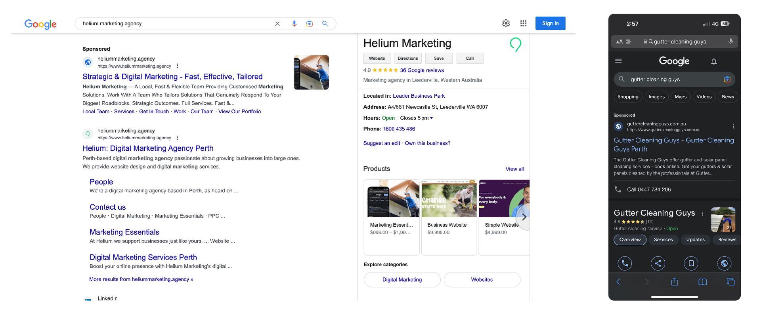The width and height of the screenshot is (761, 328).
Task: Expand the hours dropdown next to Closes 5 pm
Action: [431, 118]
